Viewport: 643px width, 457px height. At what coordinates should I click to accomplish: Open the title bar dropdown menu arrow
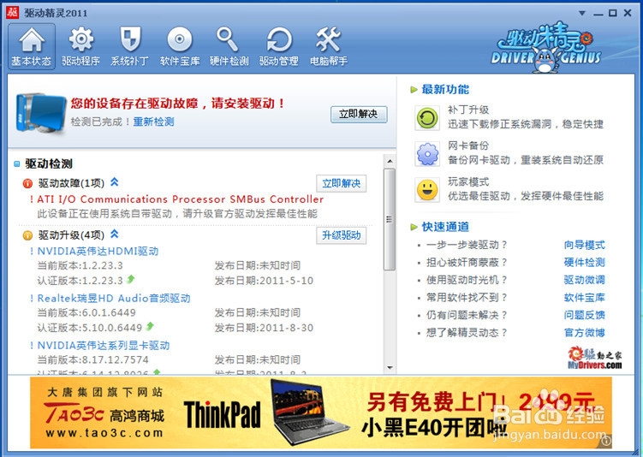(x=582, y=13)
